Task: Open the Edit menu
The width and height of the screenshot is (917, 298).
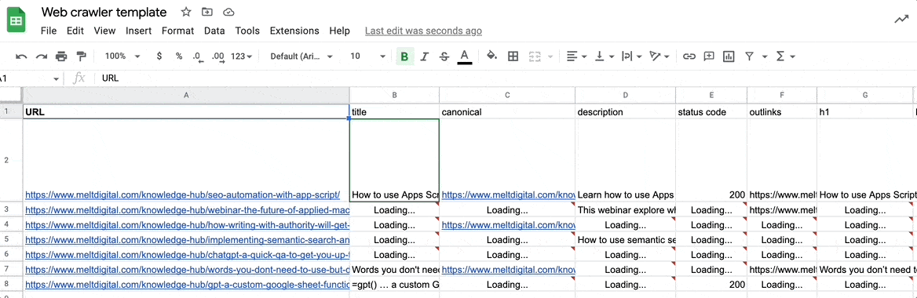Action: pyautogui.click(x=75, y=31)
